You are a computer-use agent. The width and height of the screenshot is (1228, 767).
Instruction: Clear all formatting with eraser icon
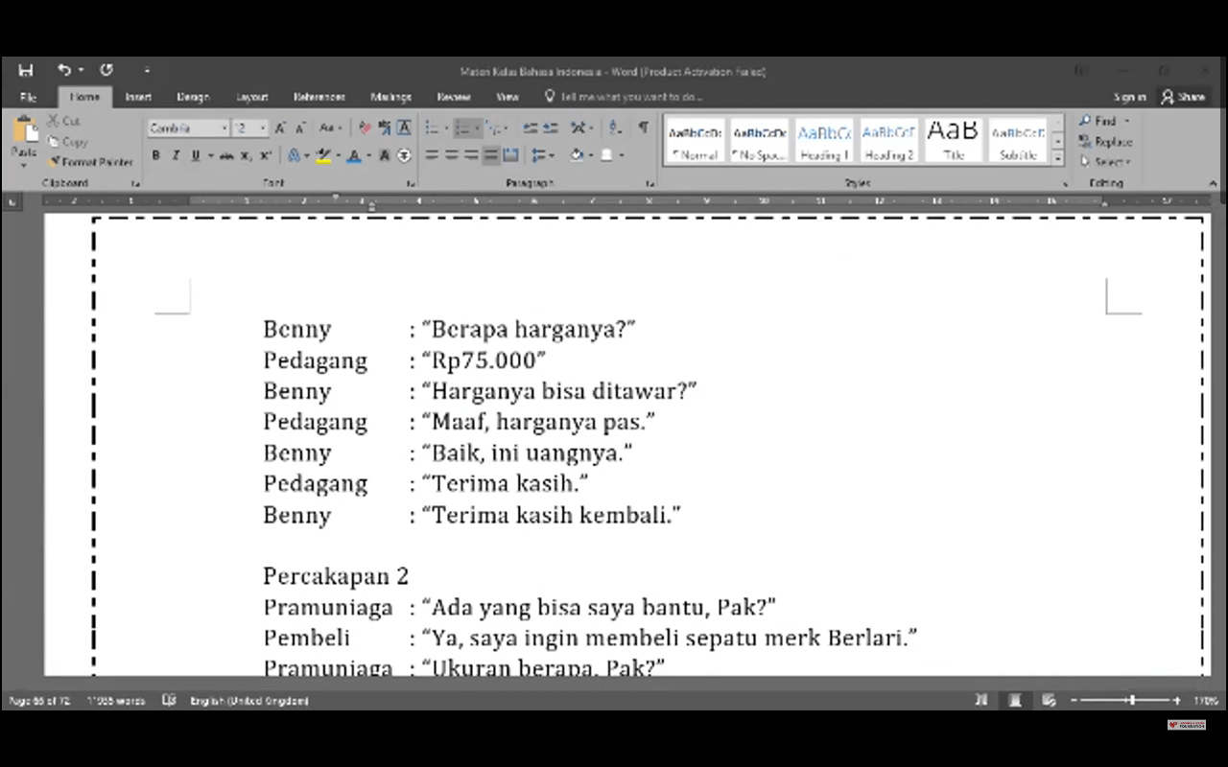coord(365,128)
